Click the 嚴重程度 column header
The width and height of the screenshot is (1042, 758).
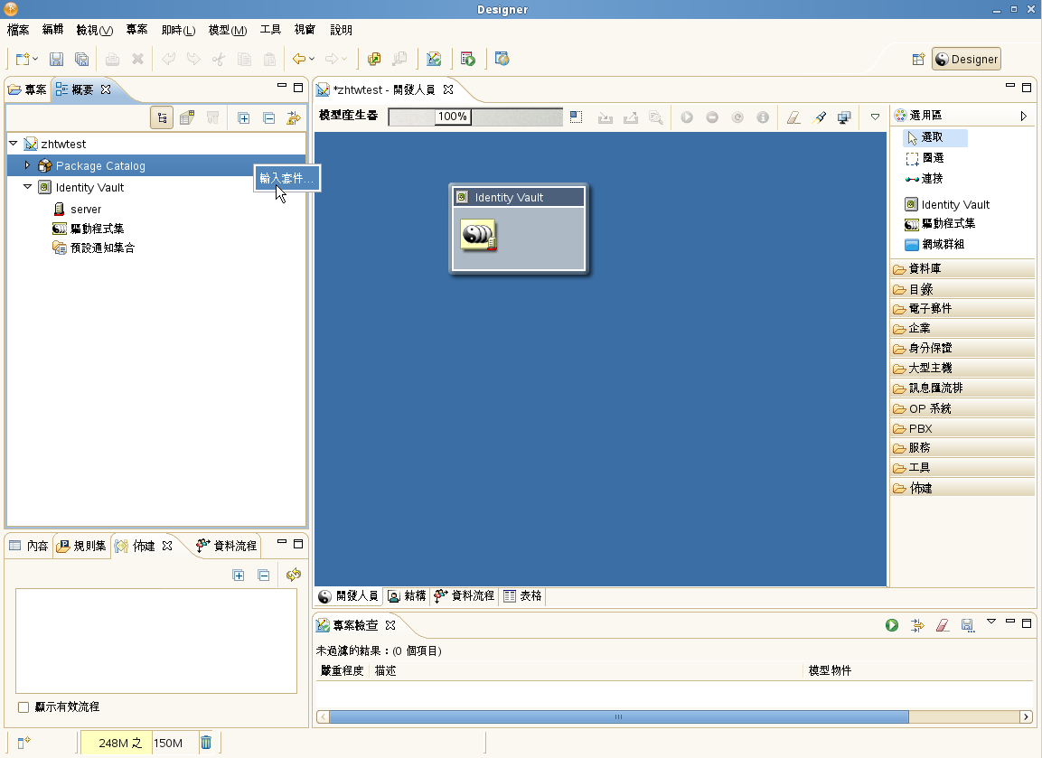[x=343, y=671]
